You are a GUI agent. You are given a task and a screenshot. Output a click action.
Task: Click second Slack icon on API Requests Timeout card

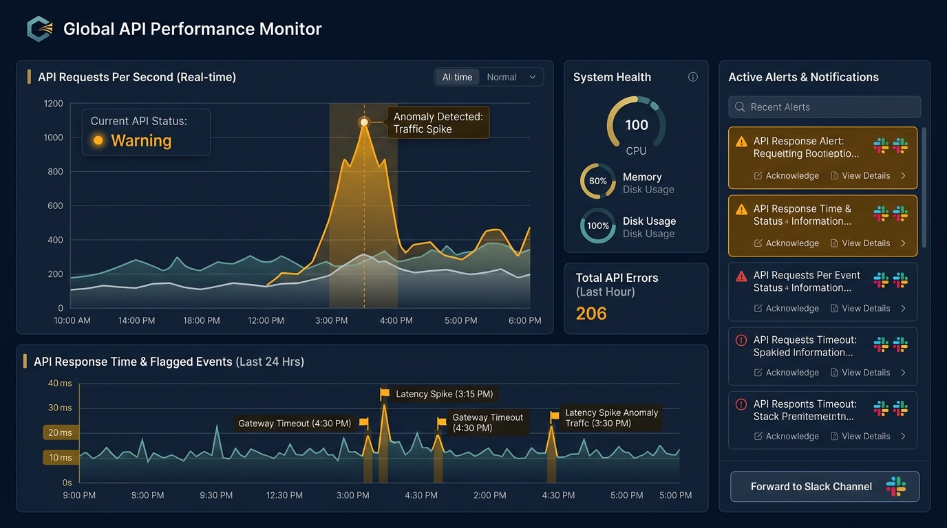[x=900, y=344]
